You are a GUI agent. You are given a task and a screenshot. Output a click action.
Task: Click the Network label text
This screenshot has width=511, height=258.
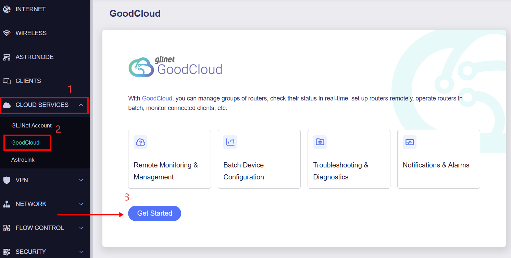click(x=31, y=204)
